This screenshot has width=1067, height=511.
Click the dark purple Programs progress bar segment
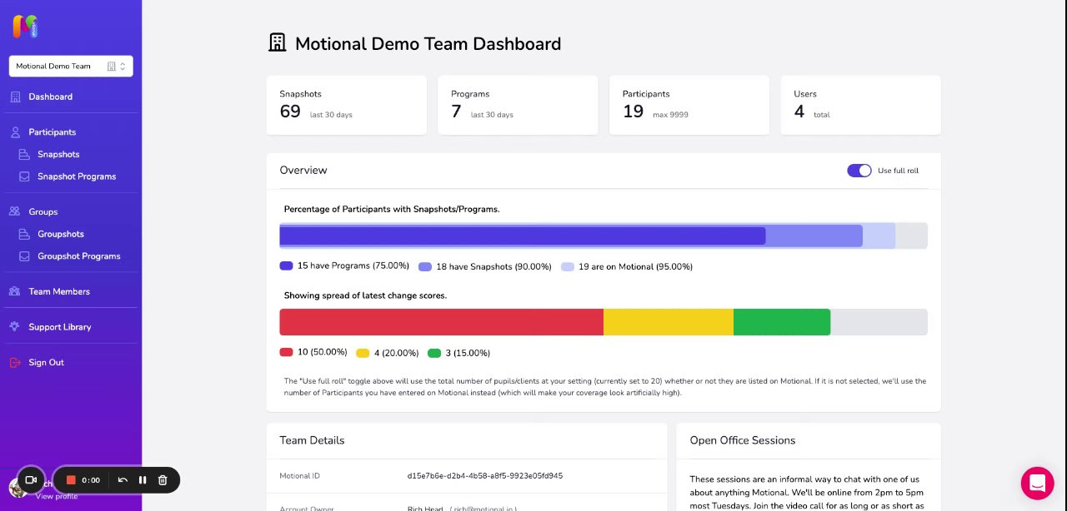(523, 236)
